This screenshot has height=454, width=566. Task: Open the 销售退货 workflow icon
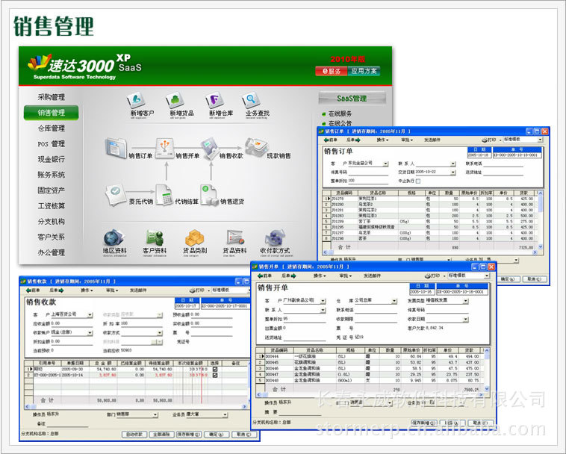point(209,195)
